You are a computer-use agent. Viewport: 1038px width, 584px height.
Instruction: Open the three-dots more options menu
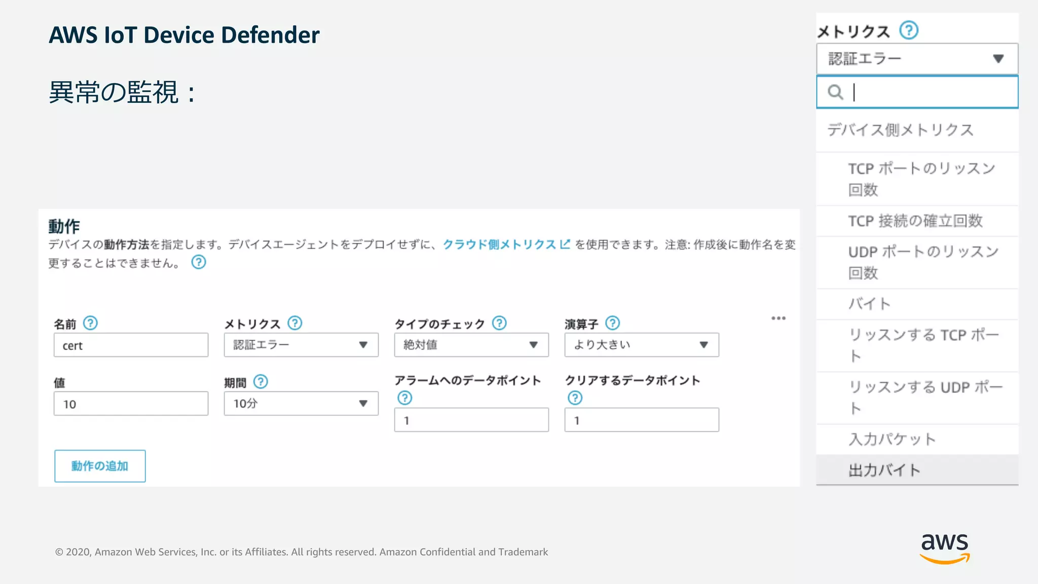pyautogui.click(x=778, y=318)
